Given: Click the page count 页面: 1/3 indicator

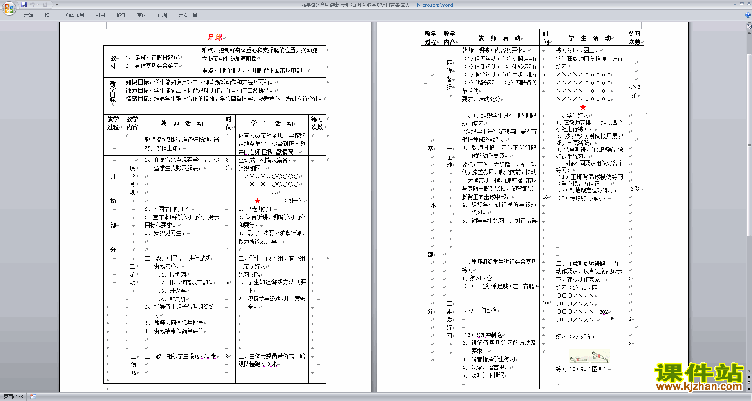Looking at the screenshot, I should [x=13, y=397].
